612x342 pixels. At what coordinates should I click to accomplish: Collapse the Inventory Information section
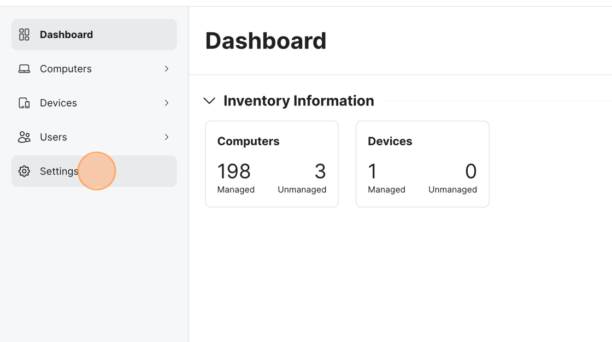point(210,101)
